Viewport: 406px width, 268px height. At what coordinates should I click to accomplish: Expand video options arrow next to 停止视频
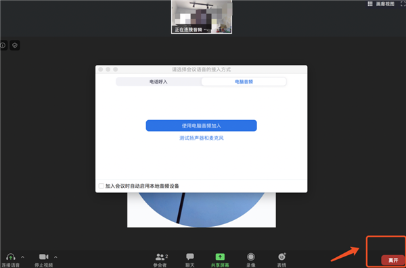tap(55, 257)
